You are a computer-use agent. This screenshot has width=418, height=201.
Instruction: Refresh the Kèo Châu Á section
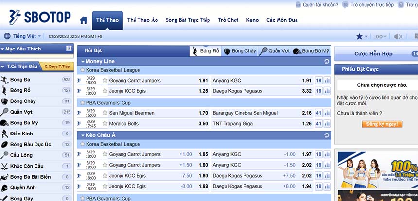pyautogui.click(x=327, y=135)
